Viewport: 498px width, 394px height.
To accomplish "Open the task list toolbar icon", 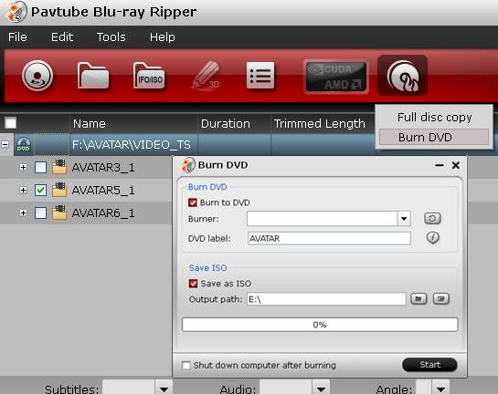I will (x=260, y=76).
